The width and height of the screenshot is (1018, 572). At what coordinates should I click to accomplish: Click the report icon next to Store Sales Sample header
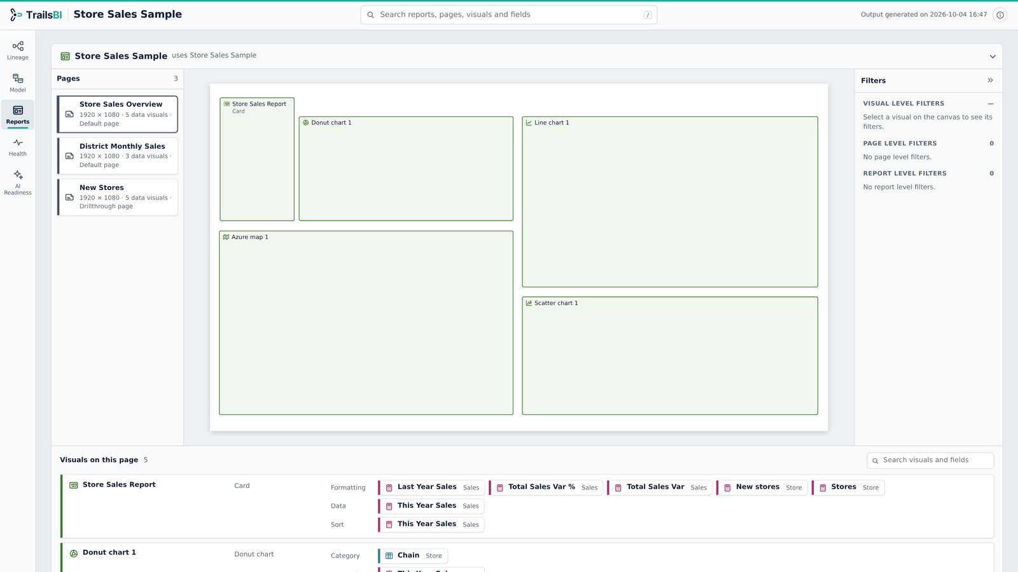tap(65, 57)
